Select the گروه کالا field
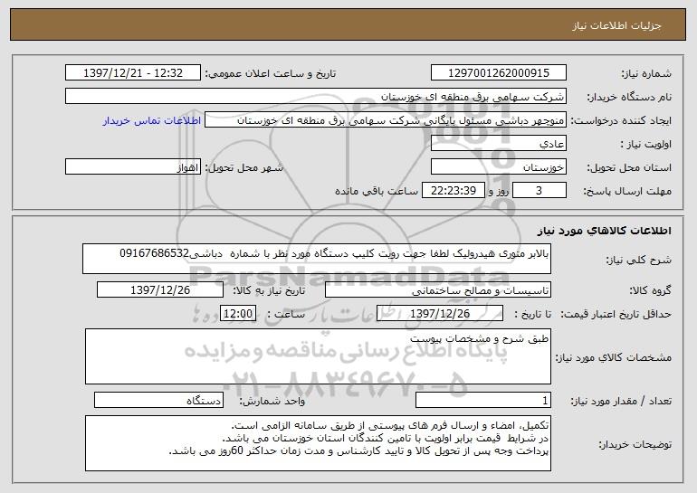 (438, 290)
